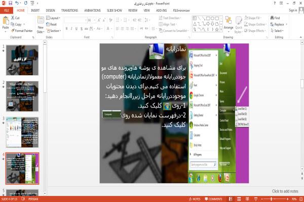This screenshot has width=304, height=202.
Task: Toggle Strikethrough formatting
Action: coord(86,29)
